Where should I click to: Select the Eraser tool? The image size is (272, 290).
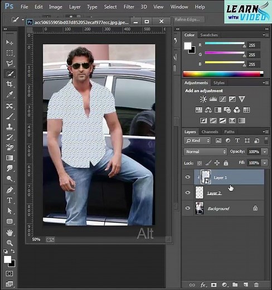[x=9, y=147]
